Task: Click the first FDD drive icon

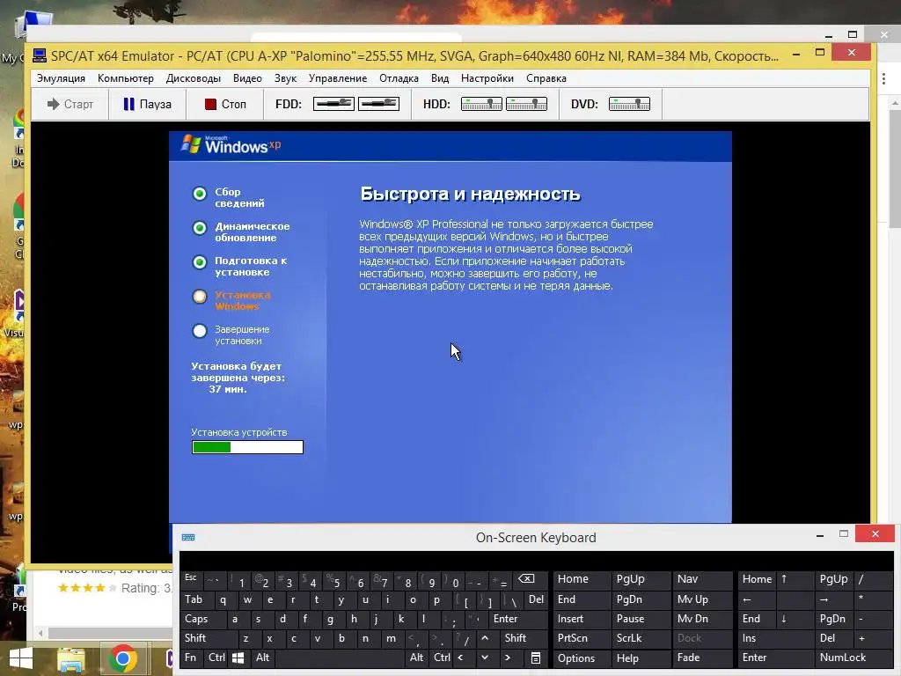Action: (x=333, y=104)
